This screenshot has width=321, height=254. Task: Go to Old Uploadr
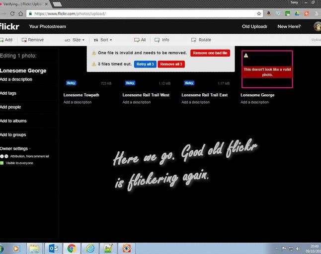[x=253, y=26]
